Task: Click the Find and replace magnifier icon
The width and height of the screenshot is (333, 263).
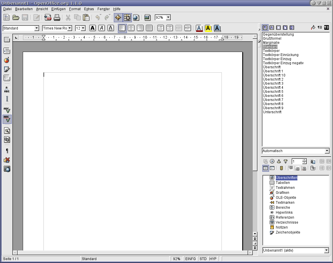Action: (x=7, y=130)
